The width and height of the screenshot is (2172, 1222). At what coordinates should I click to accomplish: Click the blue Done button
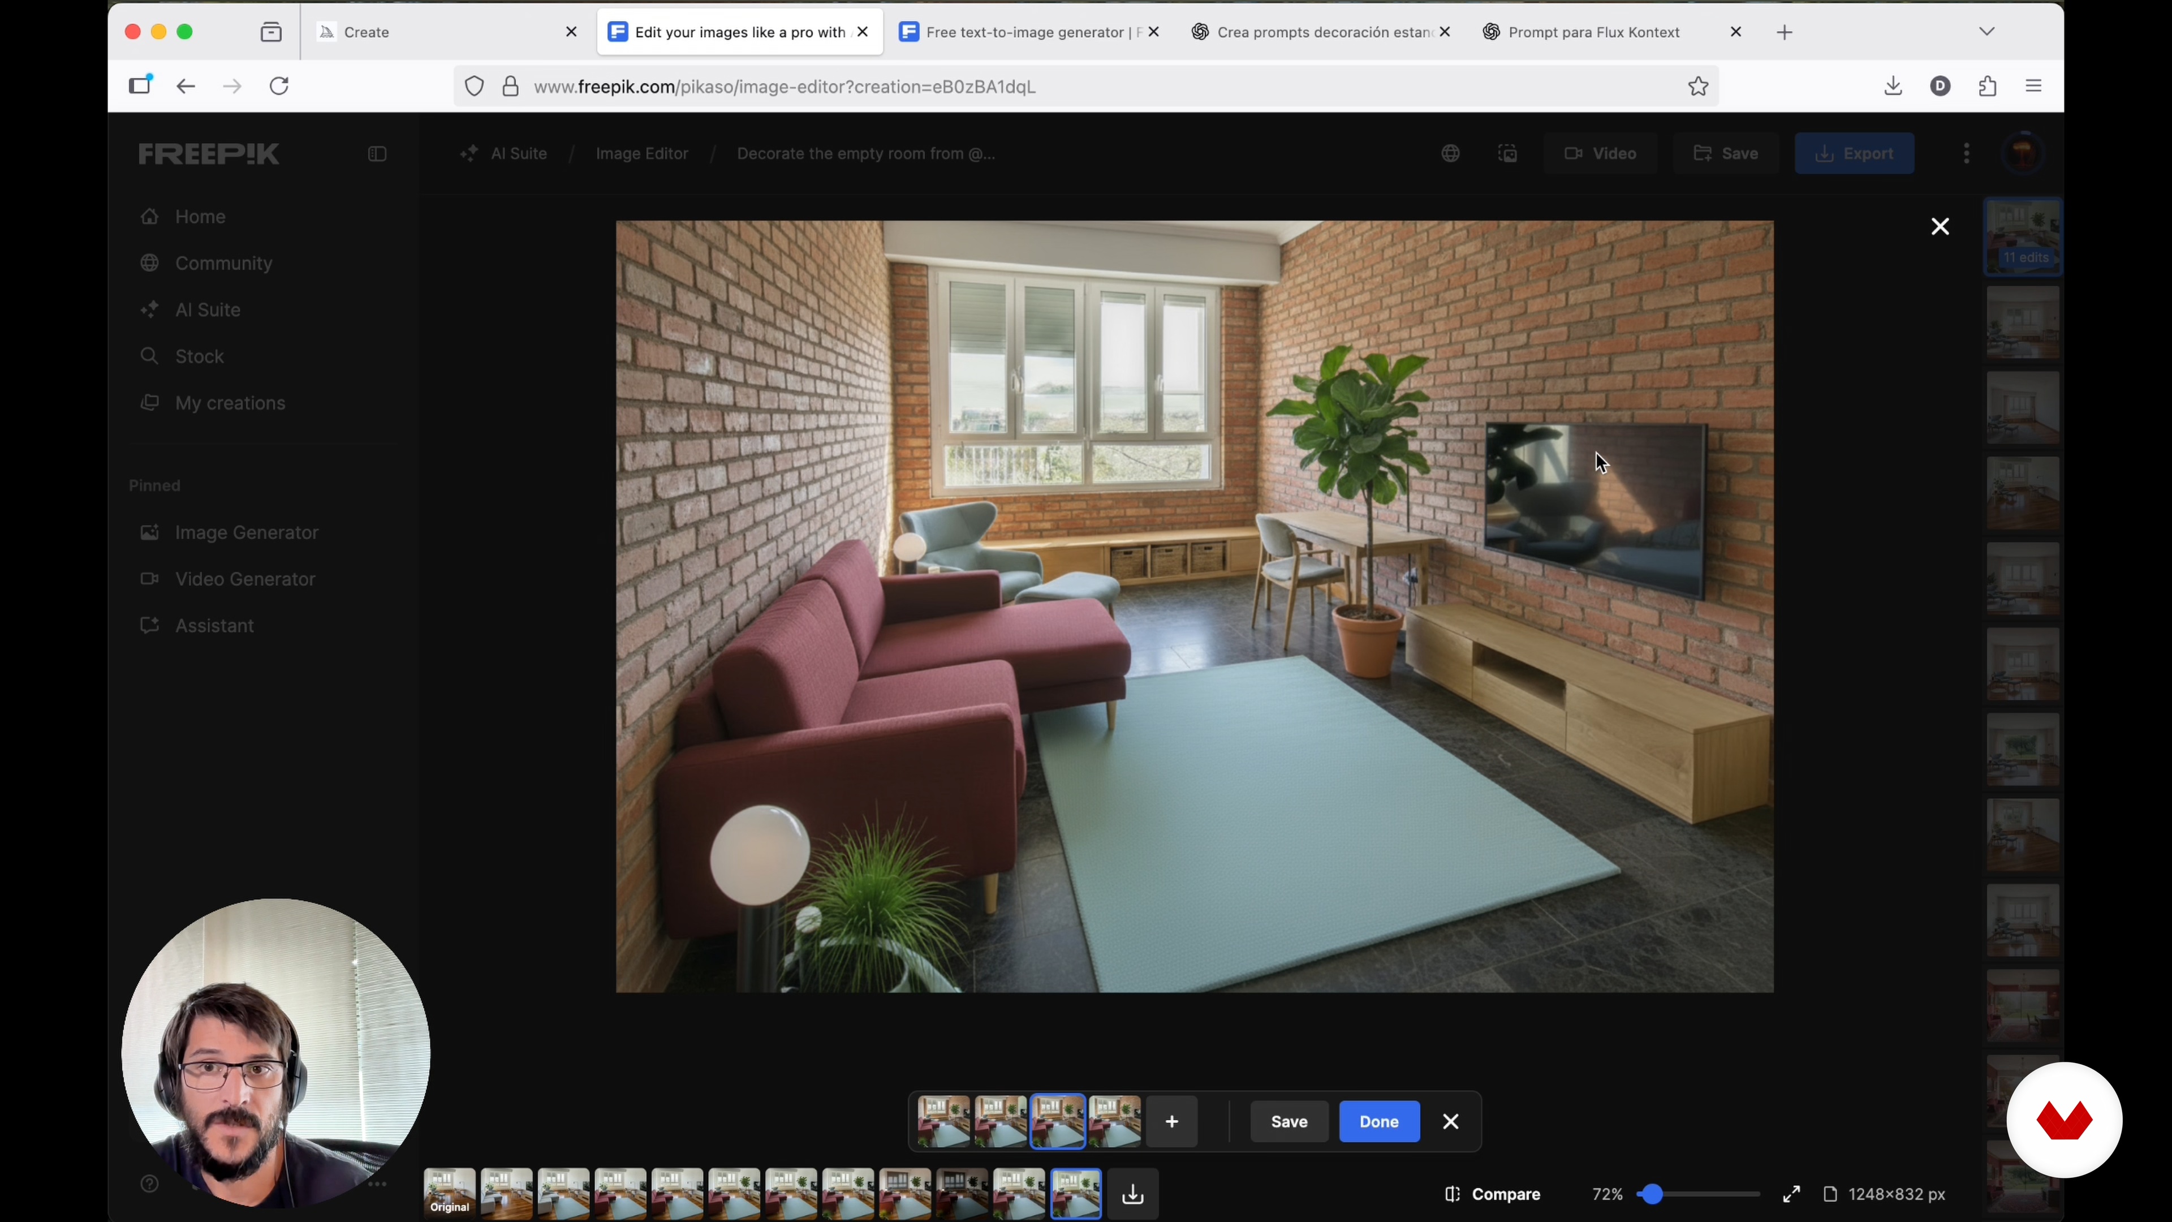coord(1378,1122)
